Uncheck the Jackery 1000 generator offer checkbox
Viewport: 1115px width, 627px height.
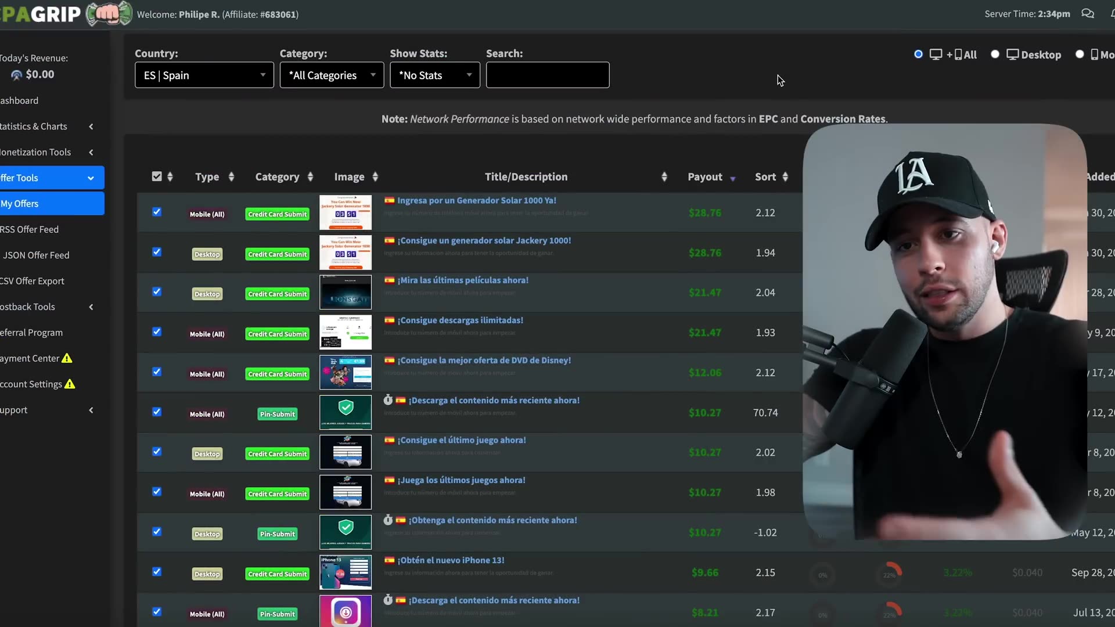[157, 252]
